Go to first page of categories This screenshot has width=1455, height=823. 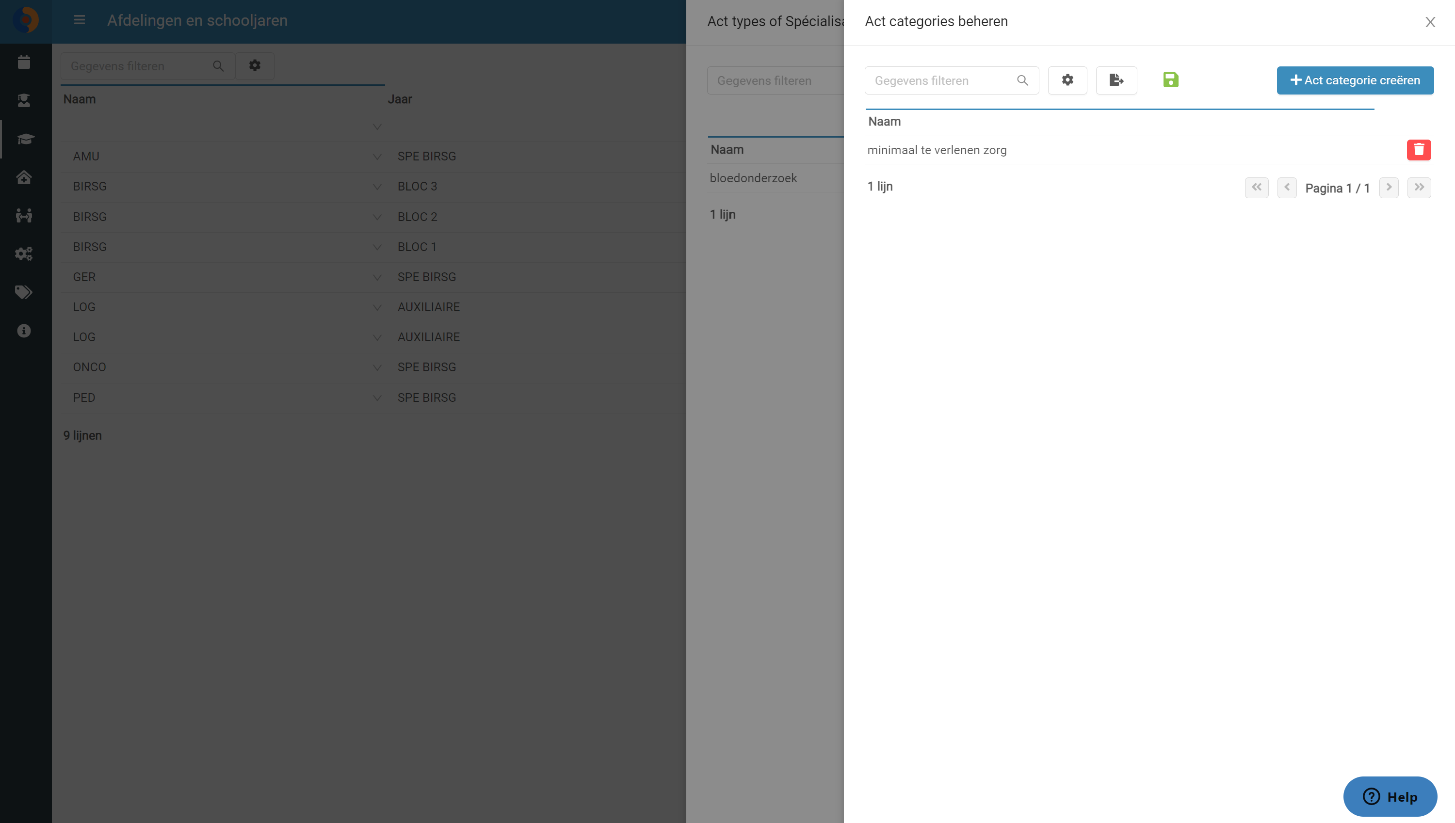[1257, 187]
